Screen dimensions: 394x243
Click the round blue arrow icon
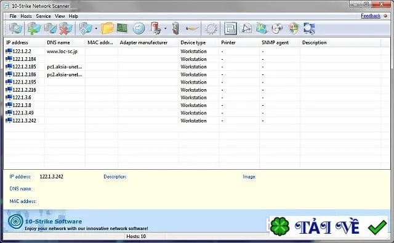click(139, 28)
